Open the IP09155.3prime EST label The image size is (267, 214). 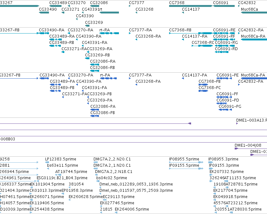tap(224, 165)
